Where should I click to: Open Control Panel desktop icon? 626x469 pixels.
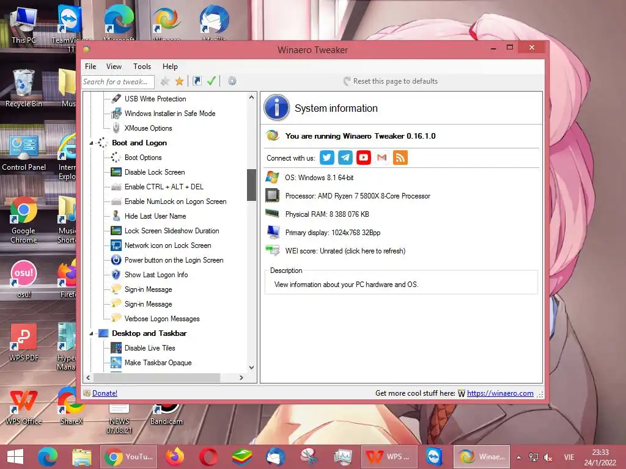(x=24, y=153)
